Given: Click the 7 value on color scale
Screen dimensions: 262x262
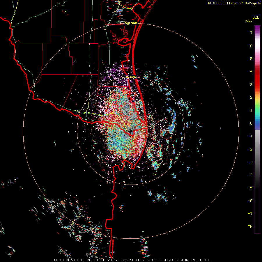Looking at the screenshot, I should coord(251,33).
